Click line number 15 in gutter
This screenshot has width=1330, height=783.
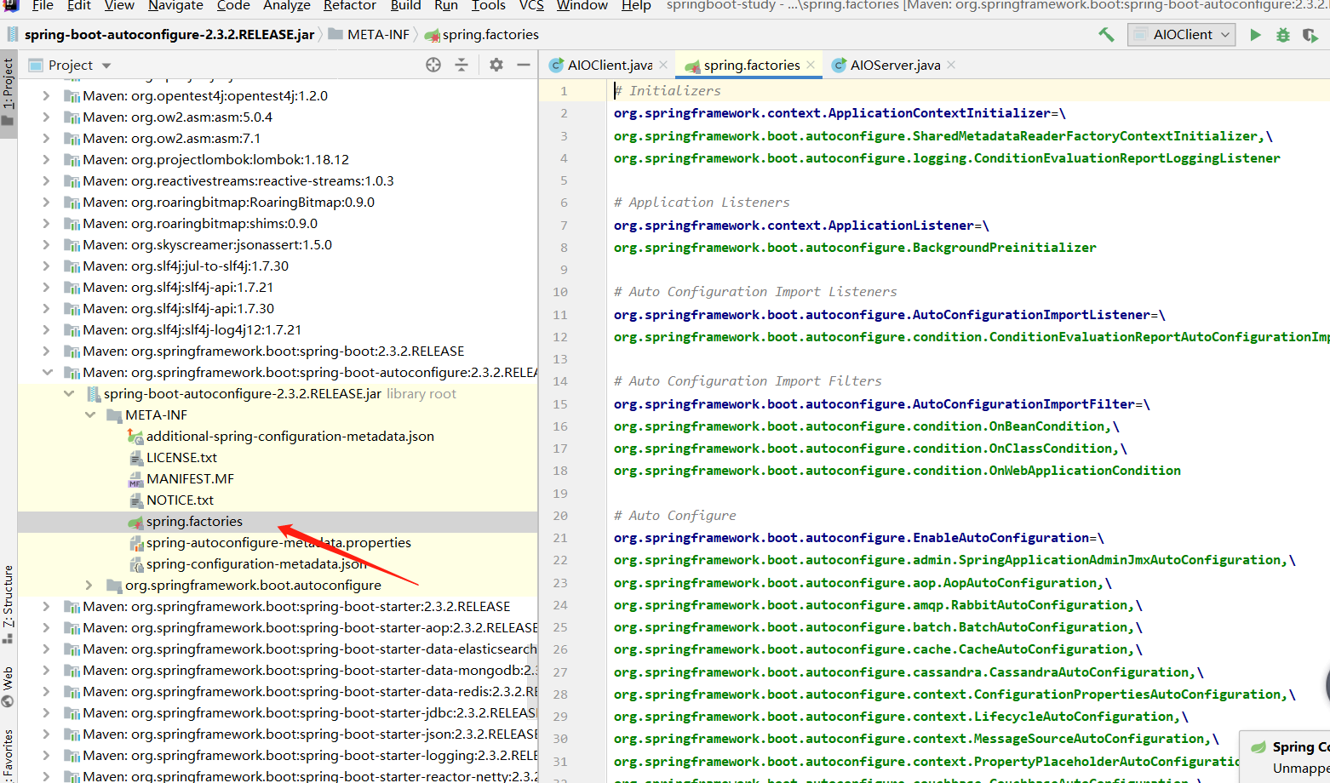click(559, 404)
